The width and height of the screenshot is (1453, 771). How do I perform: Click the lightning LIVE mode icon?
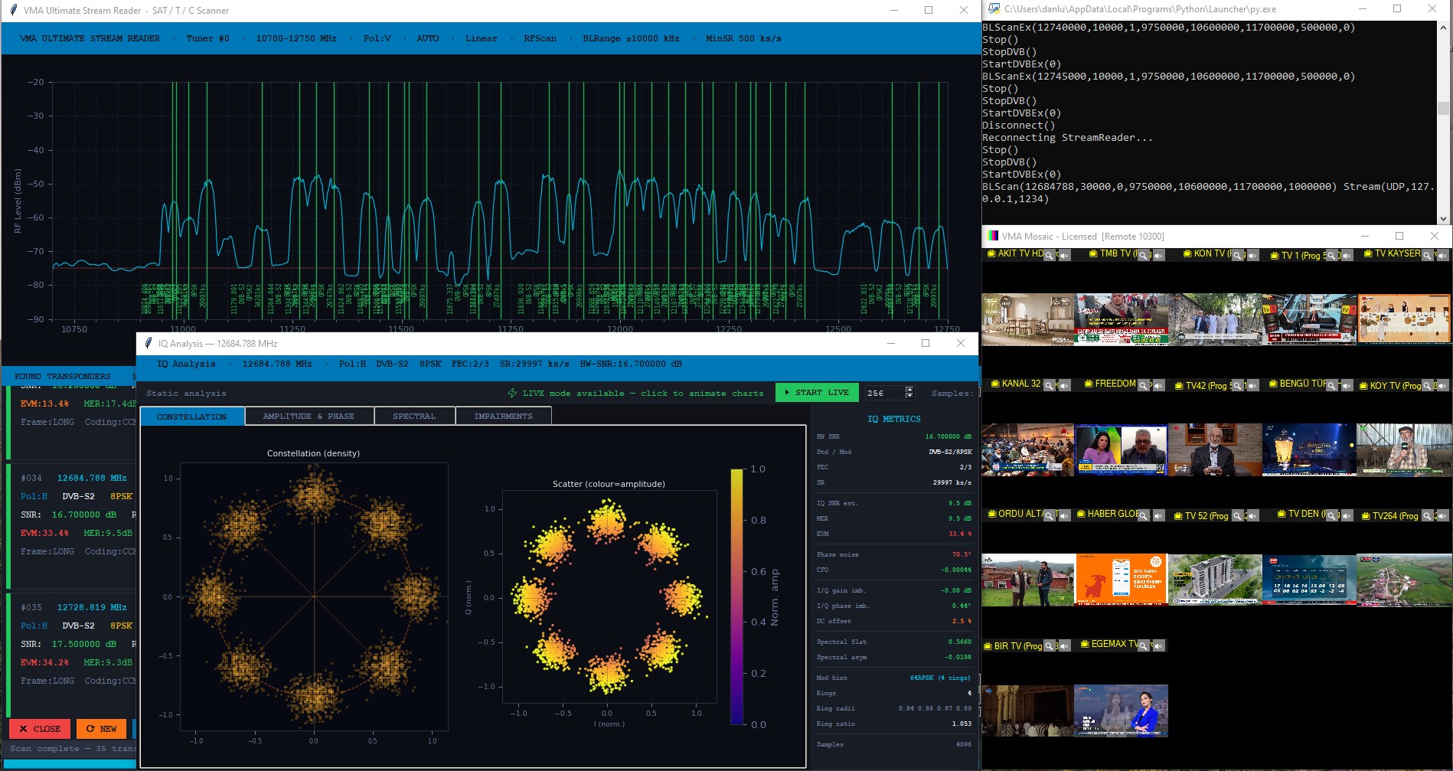(x=512, y=393)
